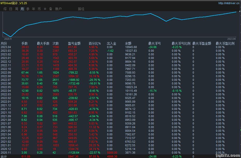
Task: Click the floating loss ratio -0.15 %
Action: coord(176,91)
